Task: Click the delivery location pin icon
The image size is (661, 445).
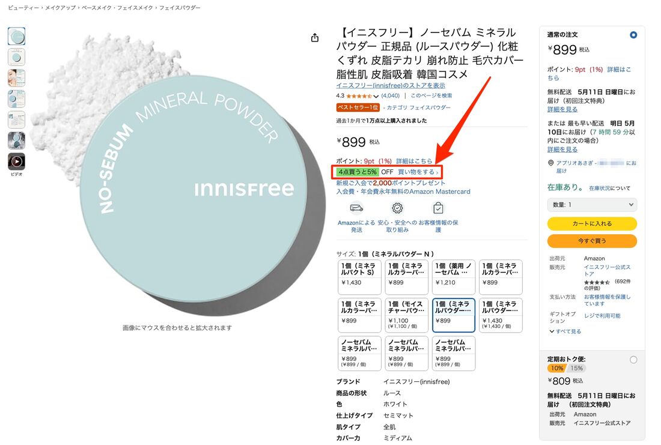Action: (x=550, y=163)
